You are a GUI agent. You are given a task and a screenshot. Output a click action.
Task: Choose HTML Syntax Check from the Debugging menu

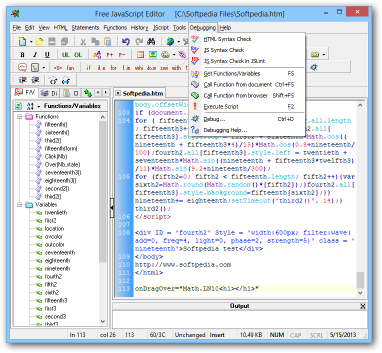(246, 39)
